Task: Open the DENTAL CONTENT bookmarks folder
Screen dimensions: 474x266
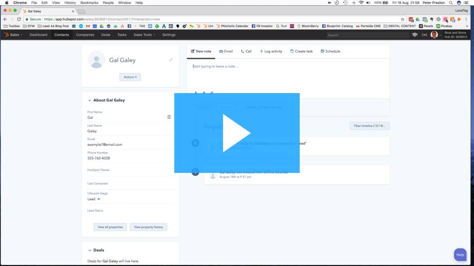Action: click(399, 26)
